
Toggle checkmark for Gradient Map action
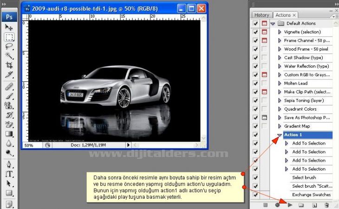255,126
